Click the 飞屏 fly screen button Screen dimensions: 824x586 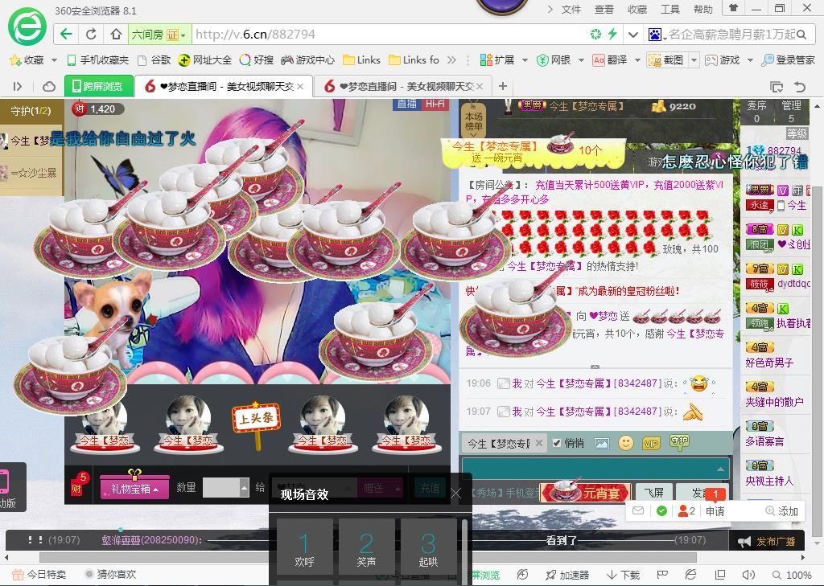point(654,493)
